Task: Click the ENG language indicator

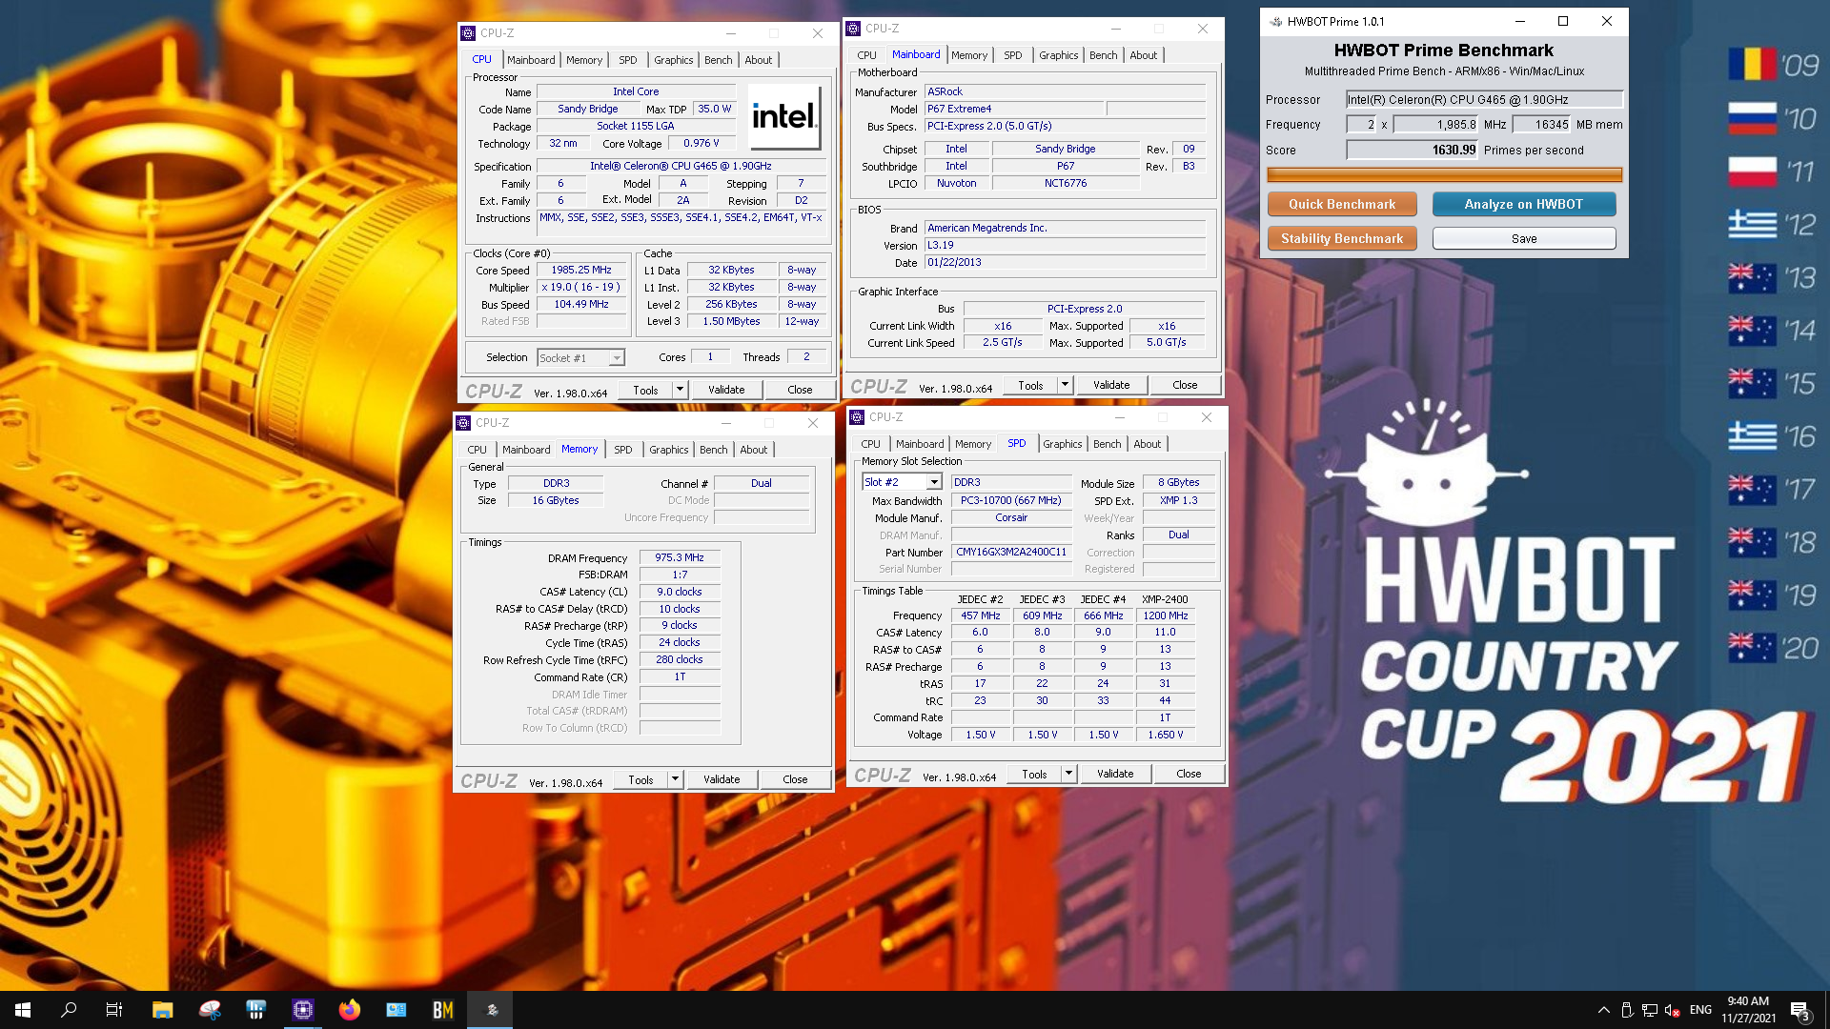Action: [1700, 1010]
